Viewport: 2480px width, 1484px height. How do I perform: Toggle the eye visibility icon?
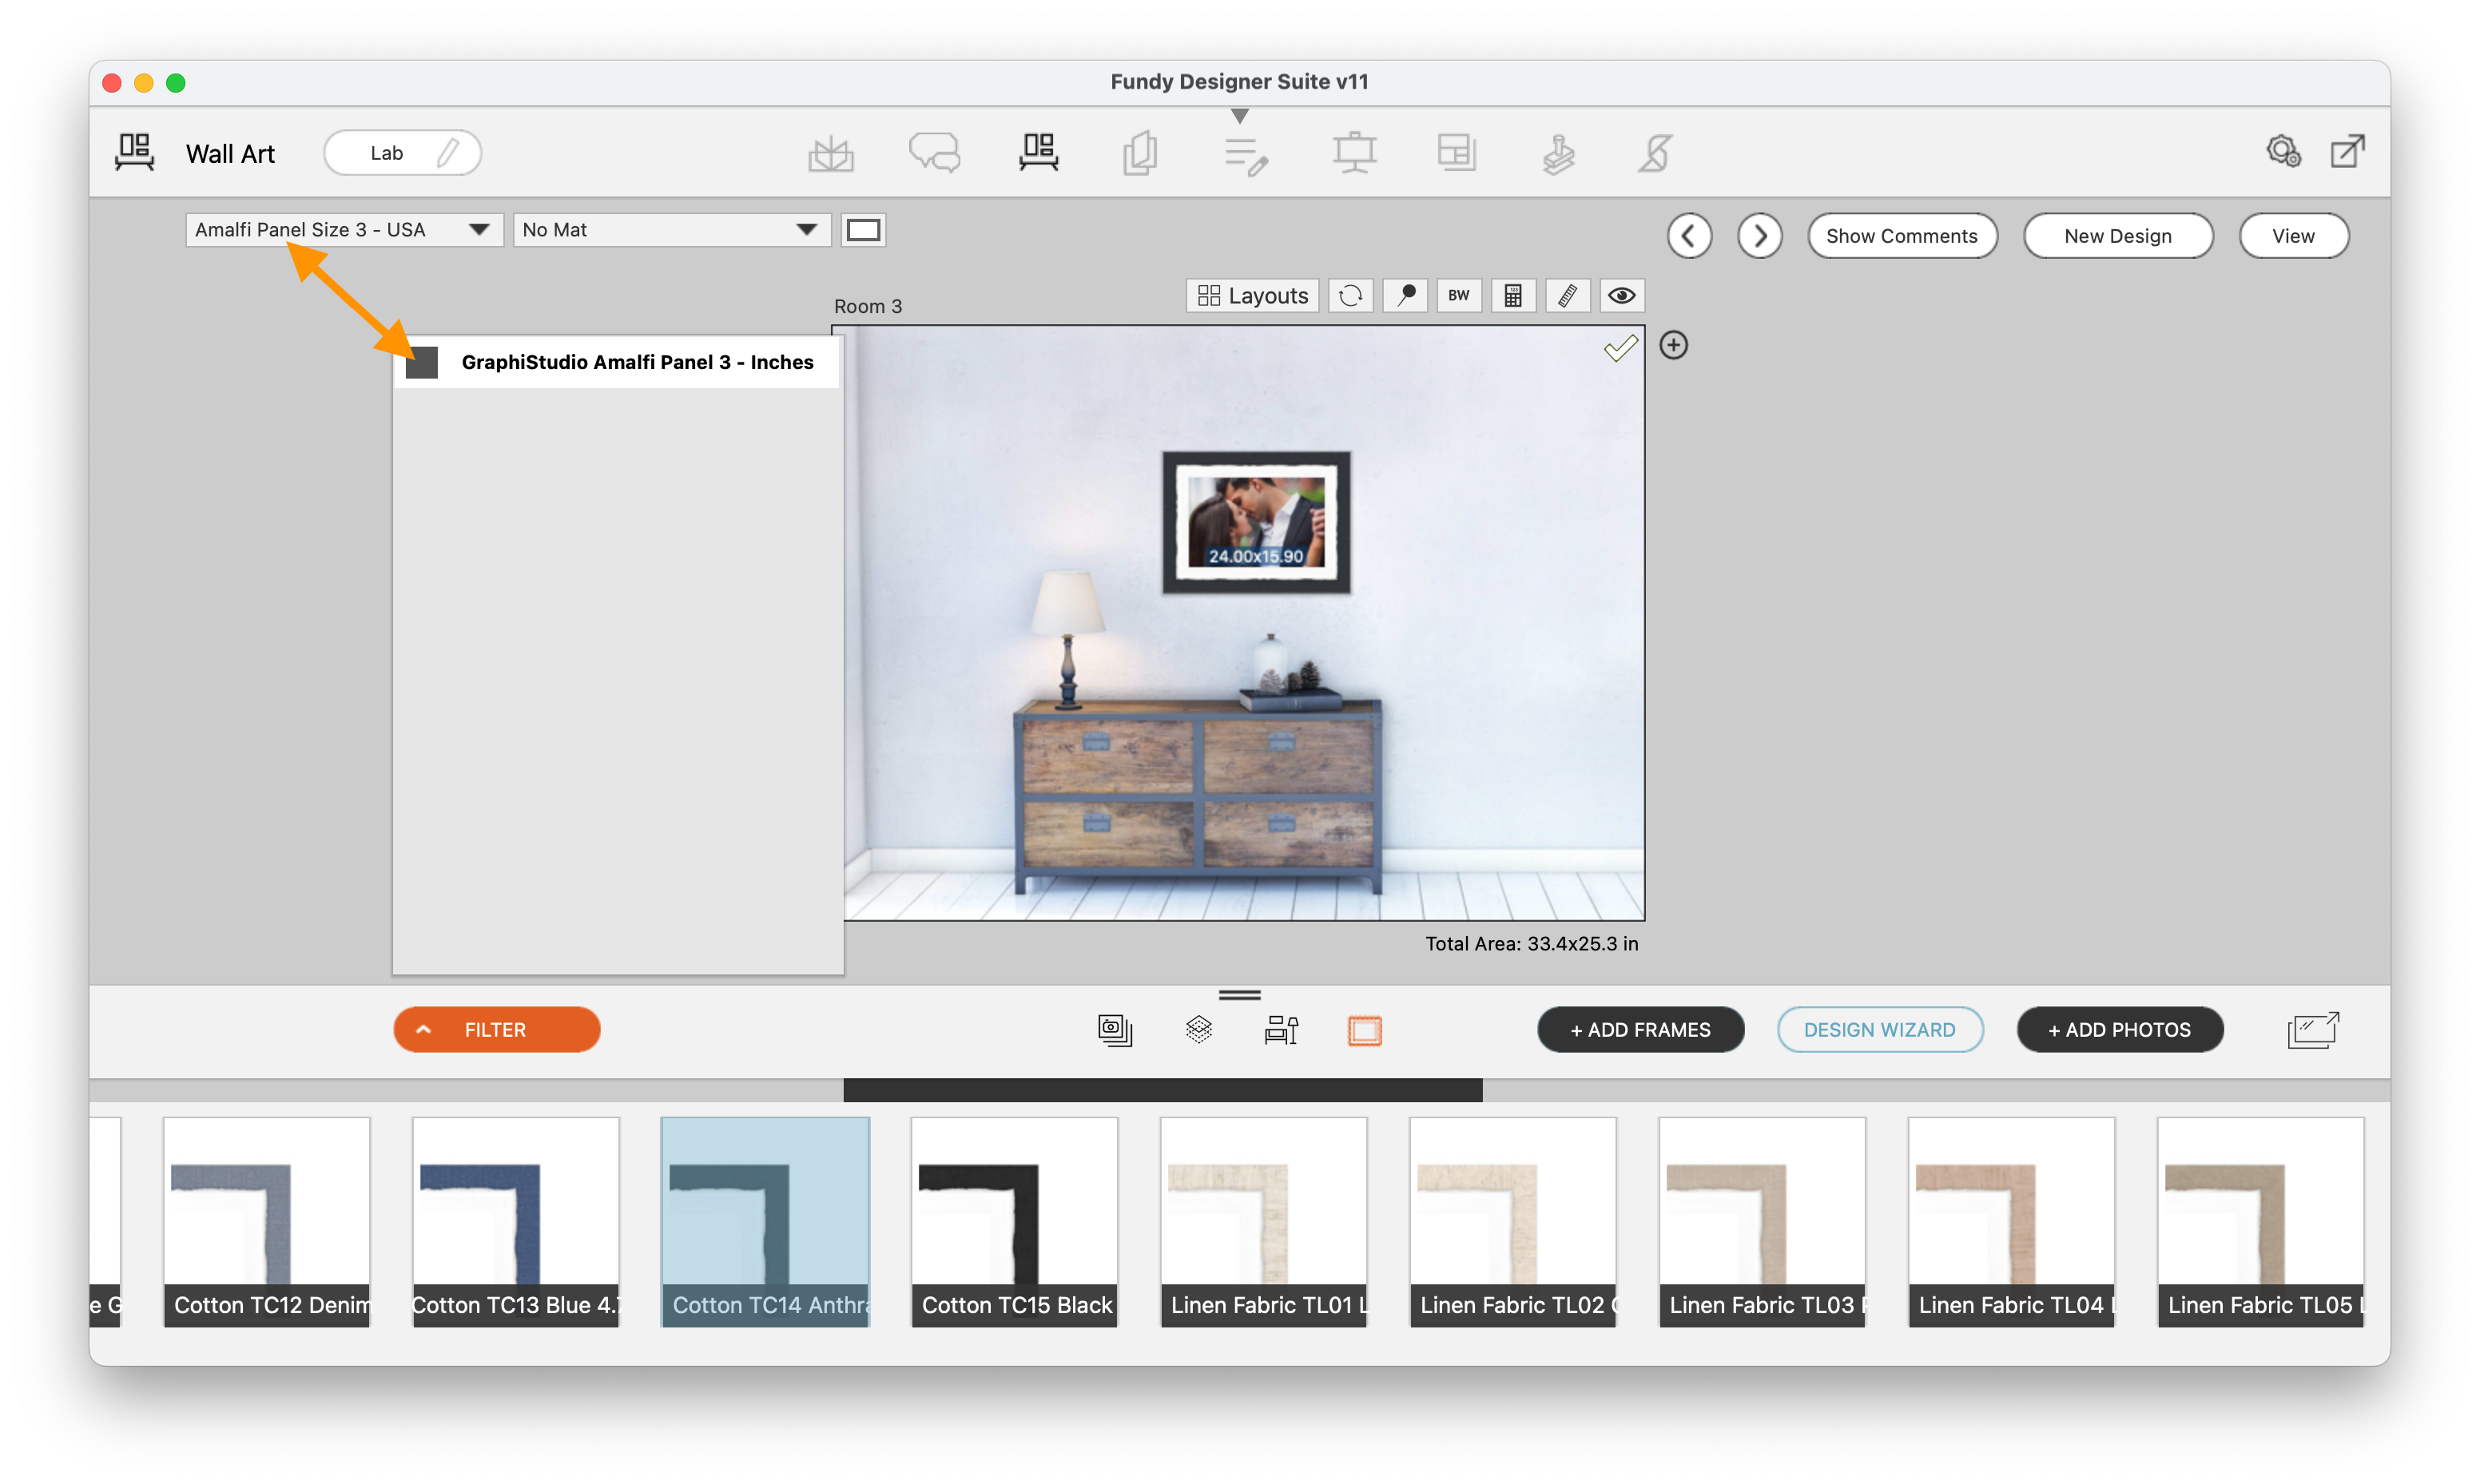coord(1621,295)
